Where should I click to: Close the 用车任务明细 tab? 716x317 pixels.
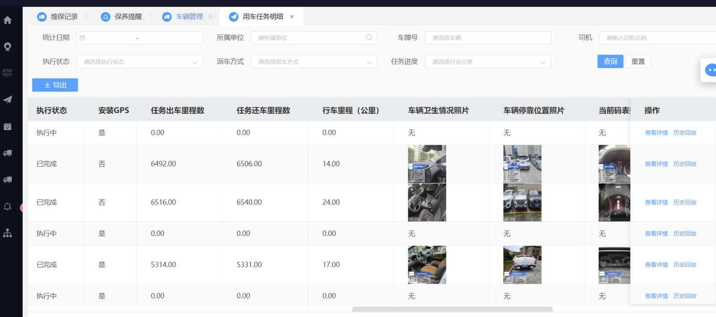coord(292,17)
